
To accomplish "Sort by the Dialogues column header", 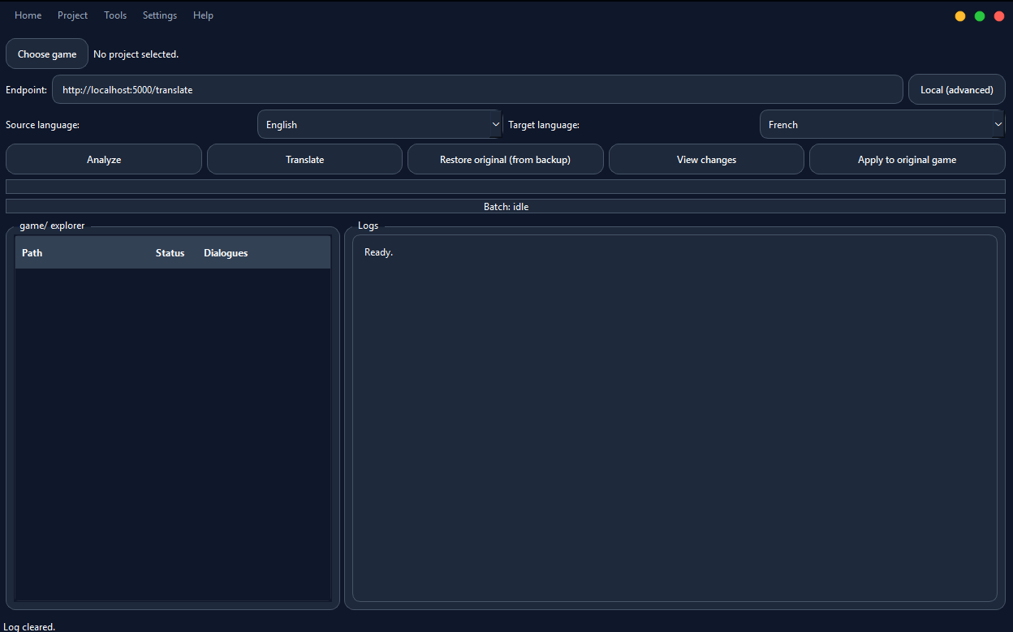I will 264,252.
